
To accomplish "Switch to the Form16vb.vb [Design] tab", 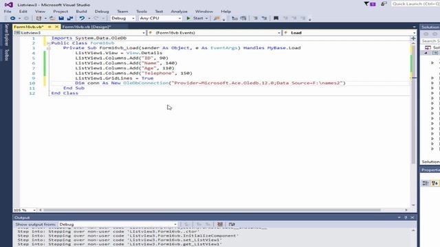I will 87,27.
